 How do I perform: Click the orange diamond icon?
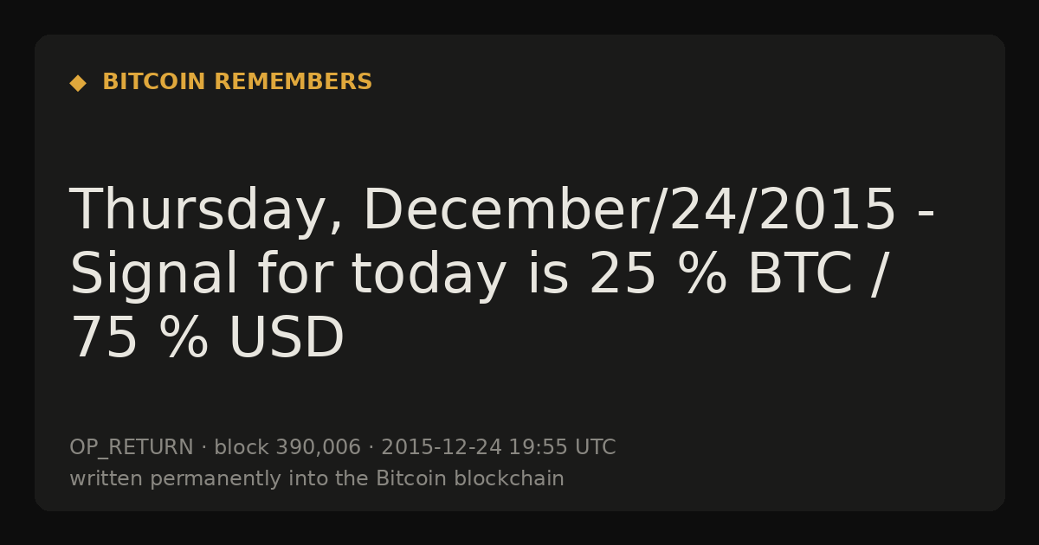78,83
